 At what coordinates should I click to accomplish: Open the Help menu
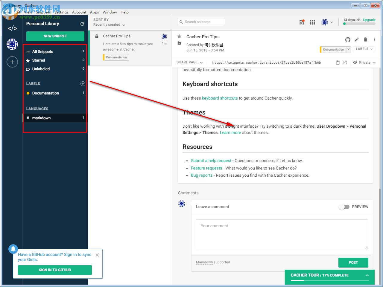125,12
